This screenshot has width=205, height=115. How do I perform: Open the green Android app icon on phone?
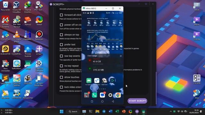[89, 80]
